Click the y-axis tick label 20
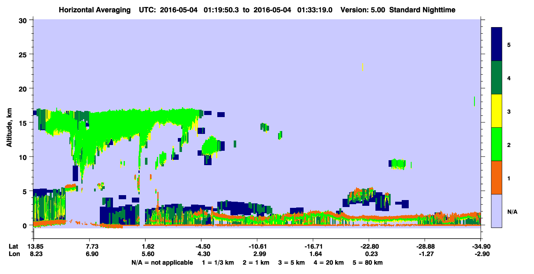 (23, 88)
